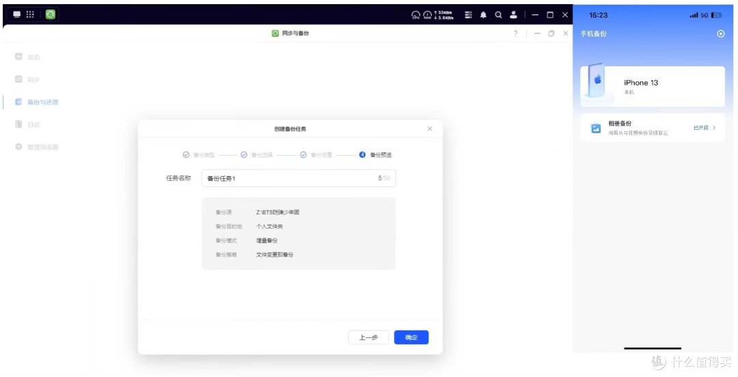Open the notifications bell icon

[x=483, y=15]
